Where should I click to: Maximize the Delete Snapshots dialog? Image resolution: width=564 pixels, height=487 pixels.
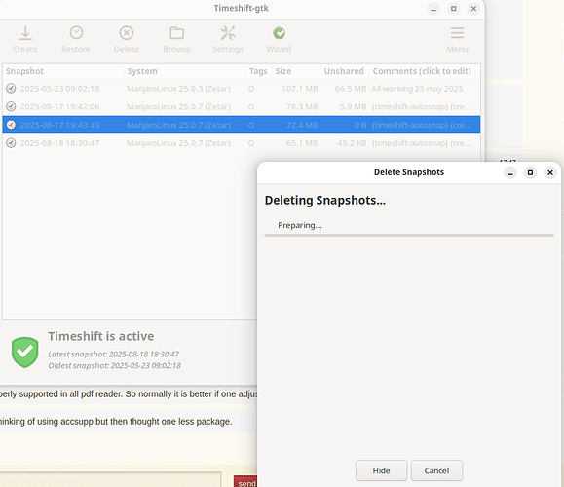[530, 172]
